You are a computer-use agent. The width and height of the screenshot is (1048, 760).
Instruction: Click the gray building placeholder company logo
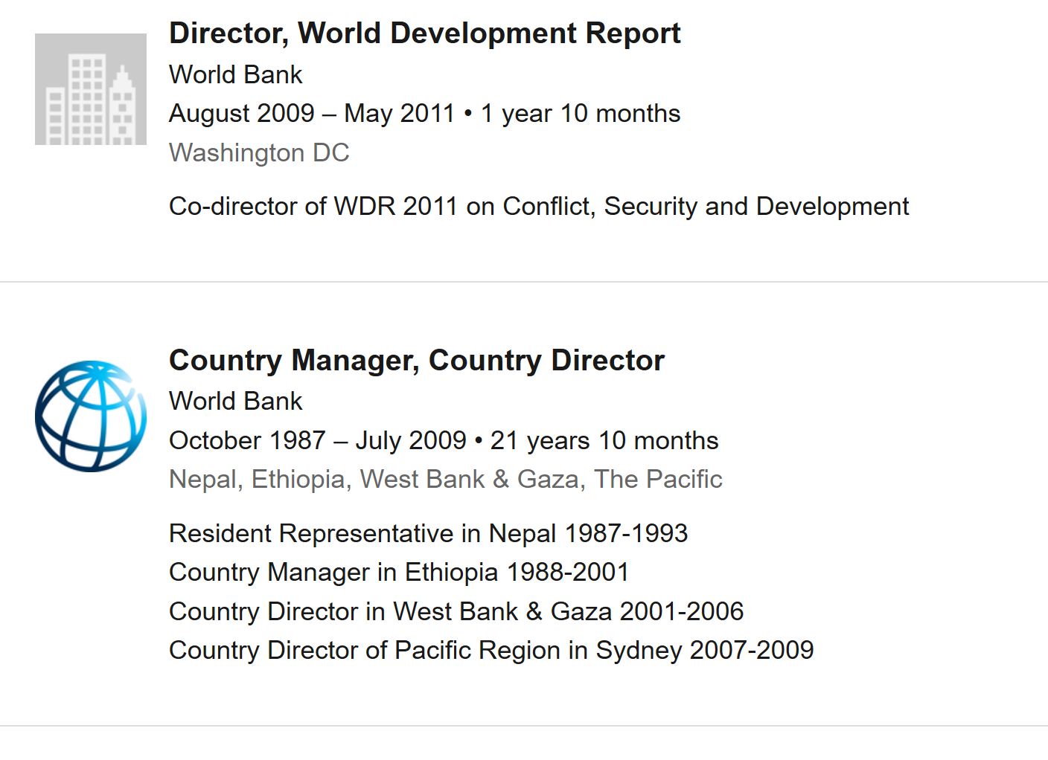point(91,89)
